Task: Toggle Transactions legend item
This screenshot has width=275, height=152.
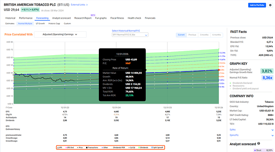Action: [x=92, y=148]
